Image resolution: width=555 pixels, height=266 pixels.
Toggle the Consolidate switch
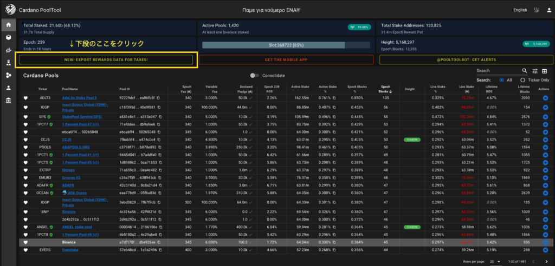254,76
